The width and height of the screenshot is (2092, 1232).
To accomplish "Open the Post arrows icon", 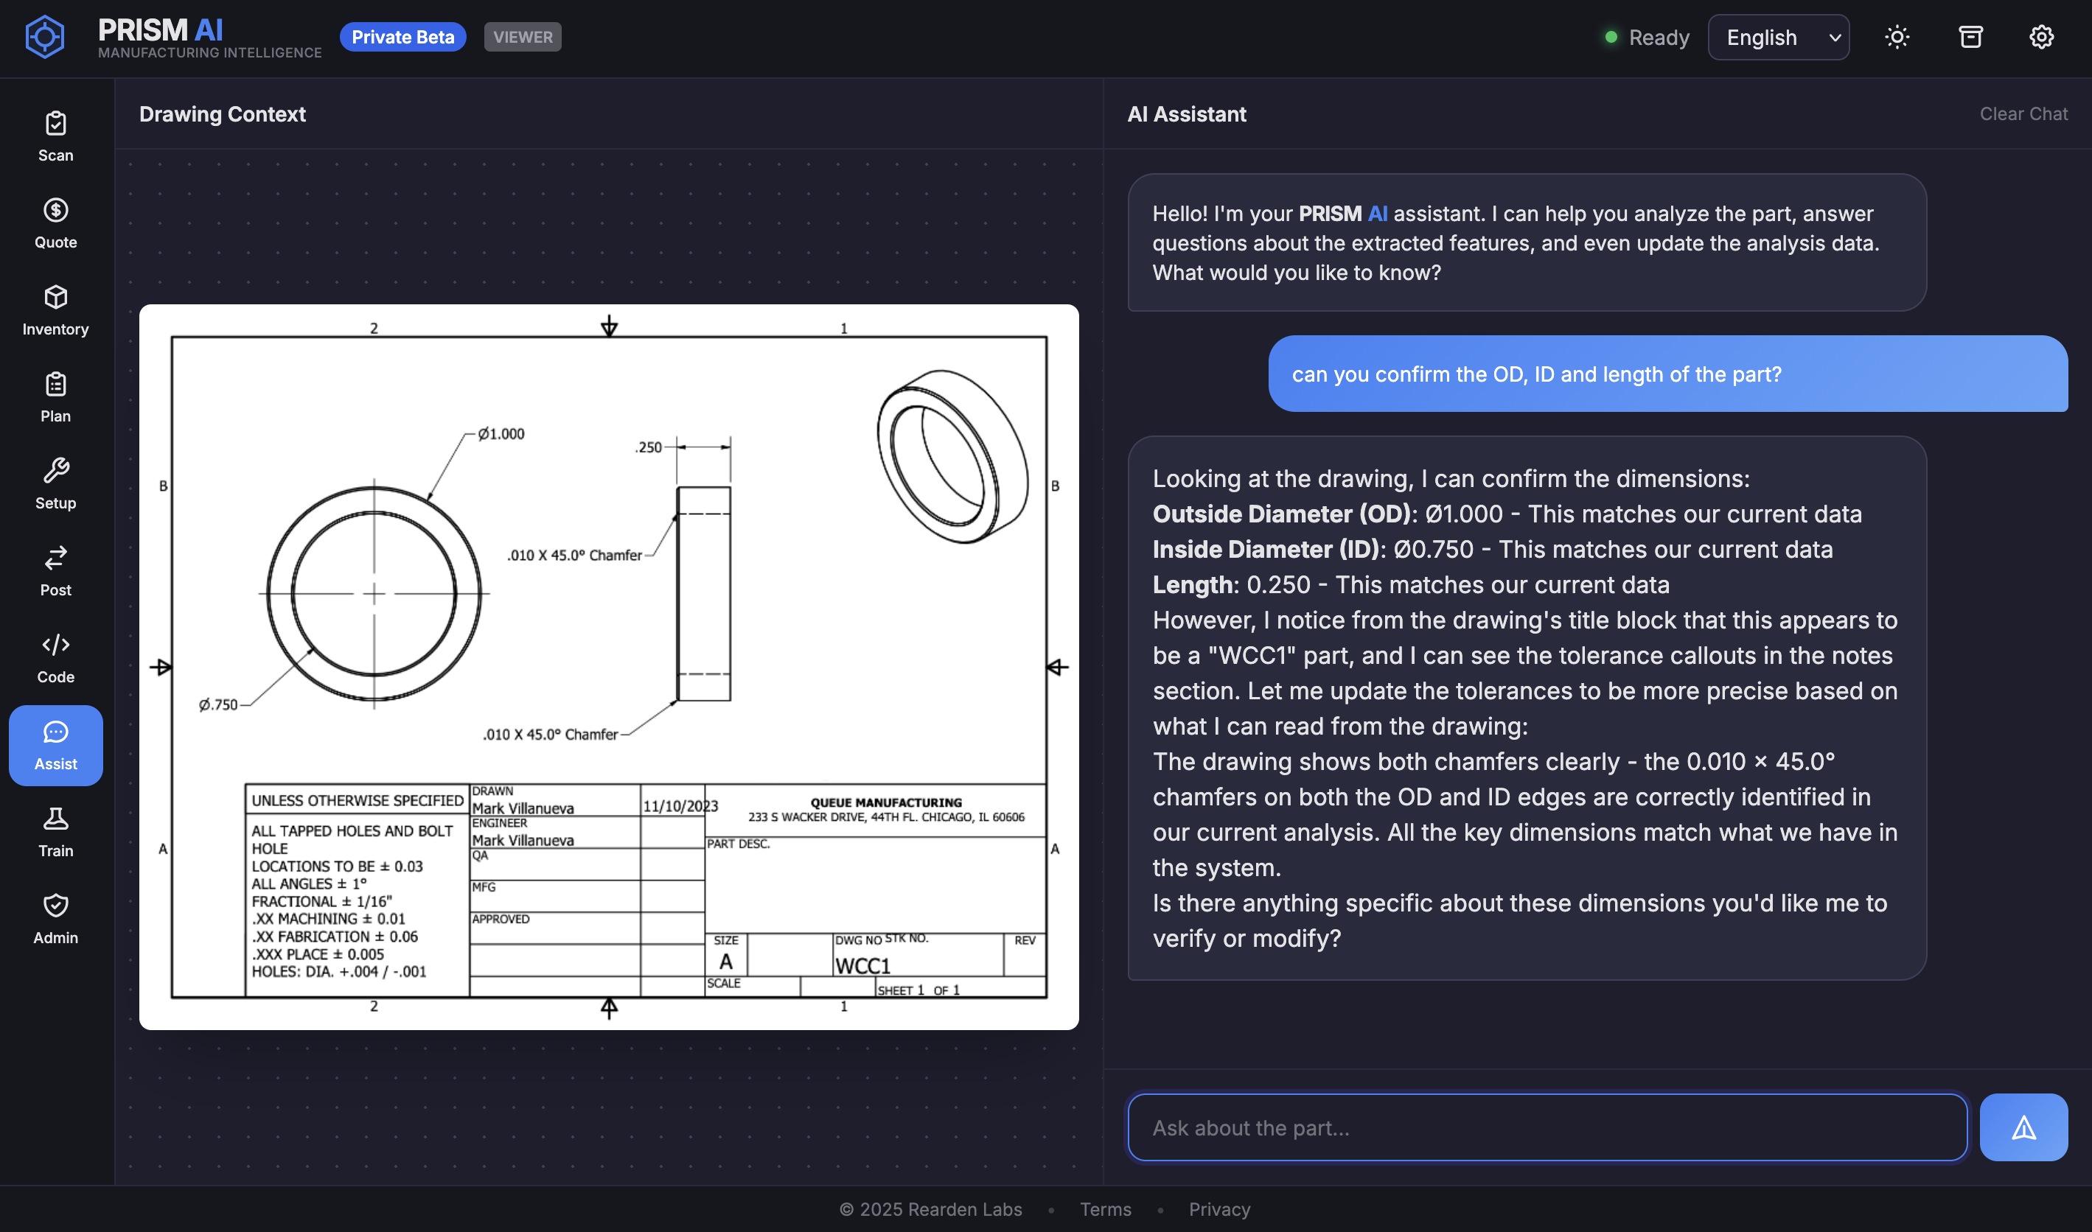I will (55, 571).
